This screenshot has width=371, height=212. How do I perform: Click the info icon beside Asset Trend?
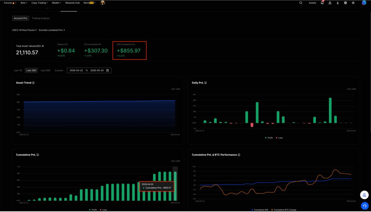click(33, 83)
